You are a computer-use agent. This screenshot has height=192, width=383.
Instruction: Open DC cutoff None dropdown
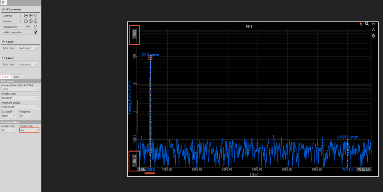(x=9, y=116)
